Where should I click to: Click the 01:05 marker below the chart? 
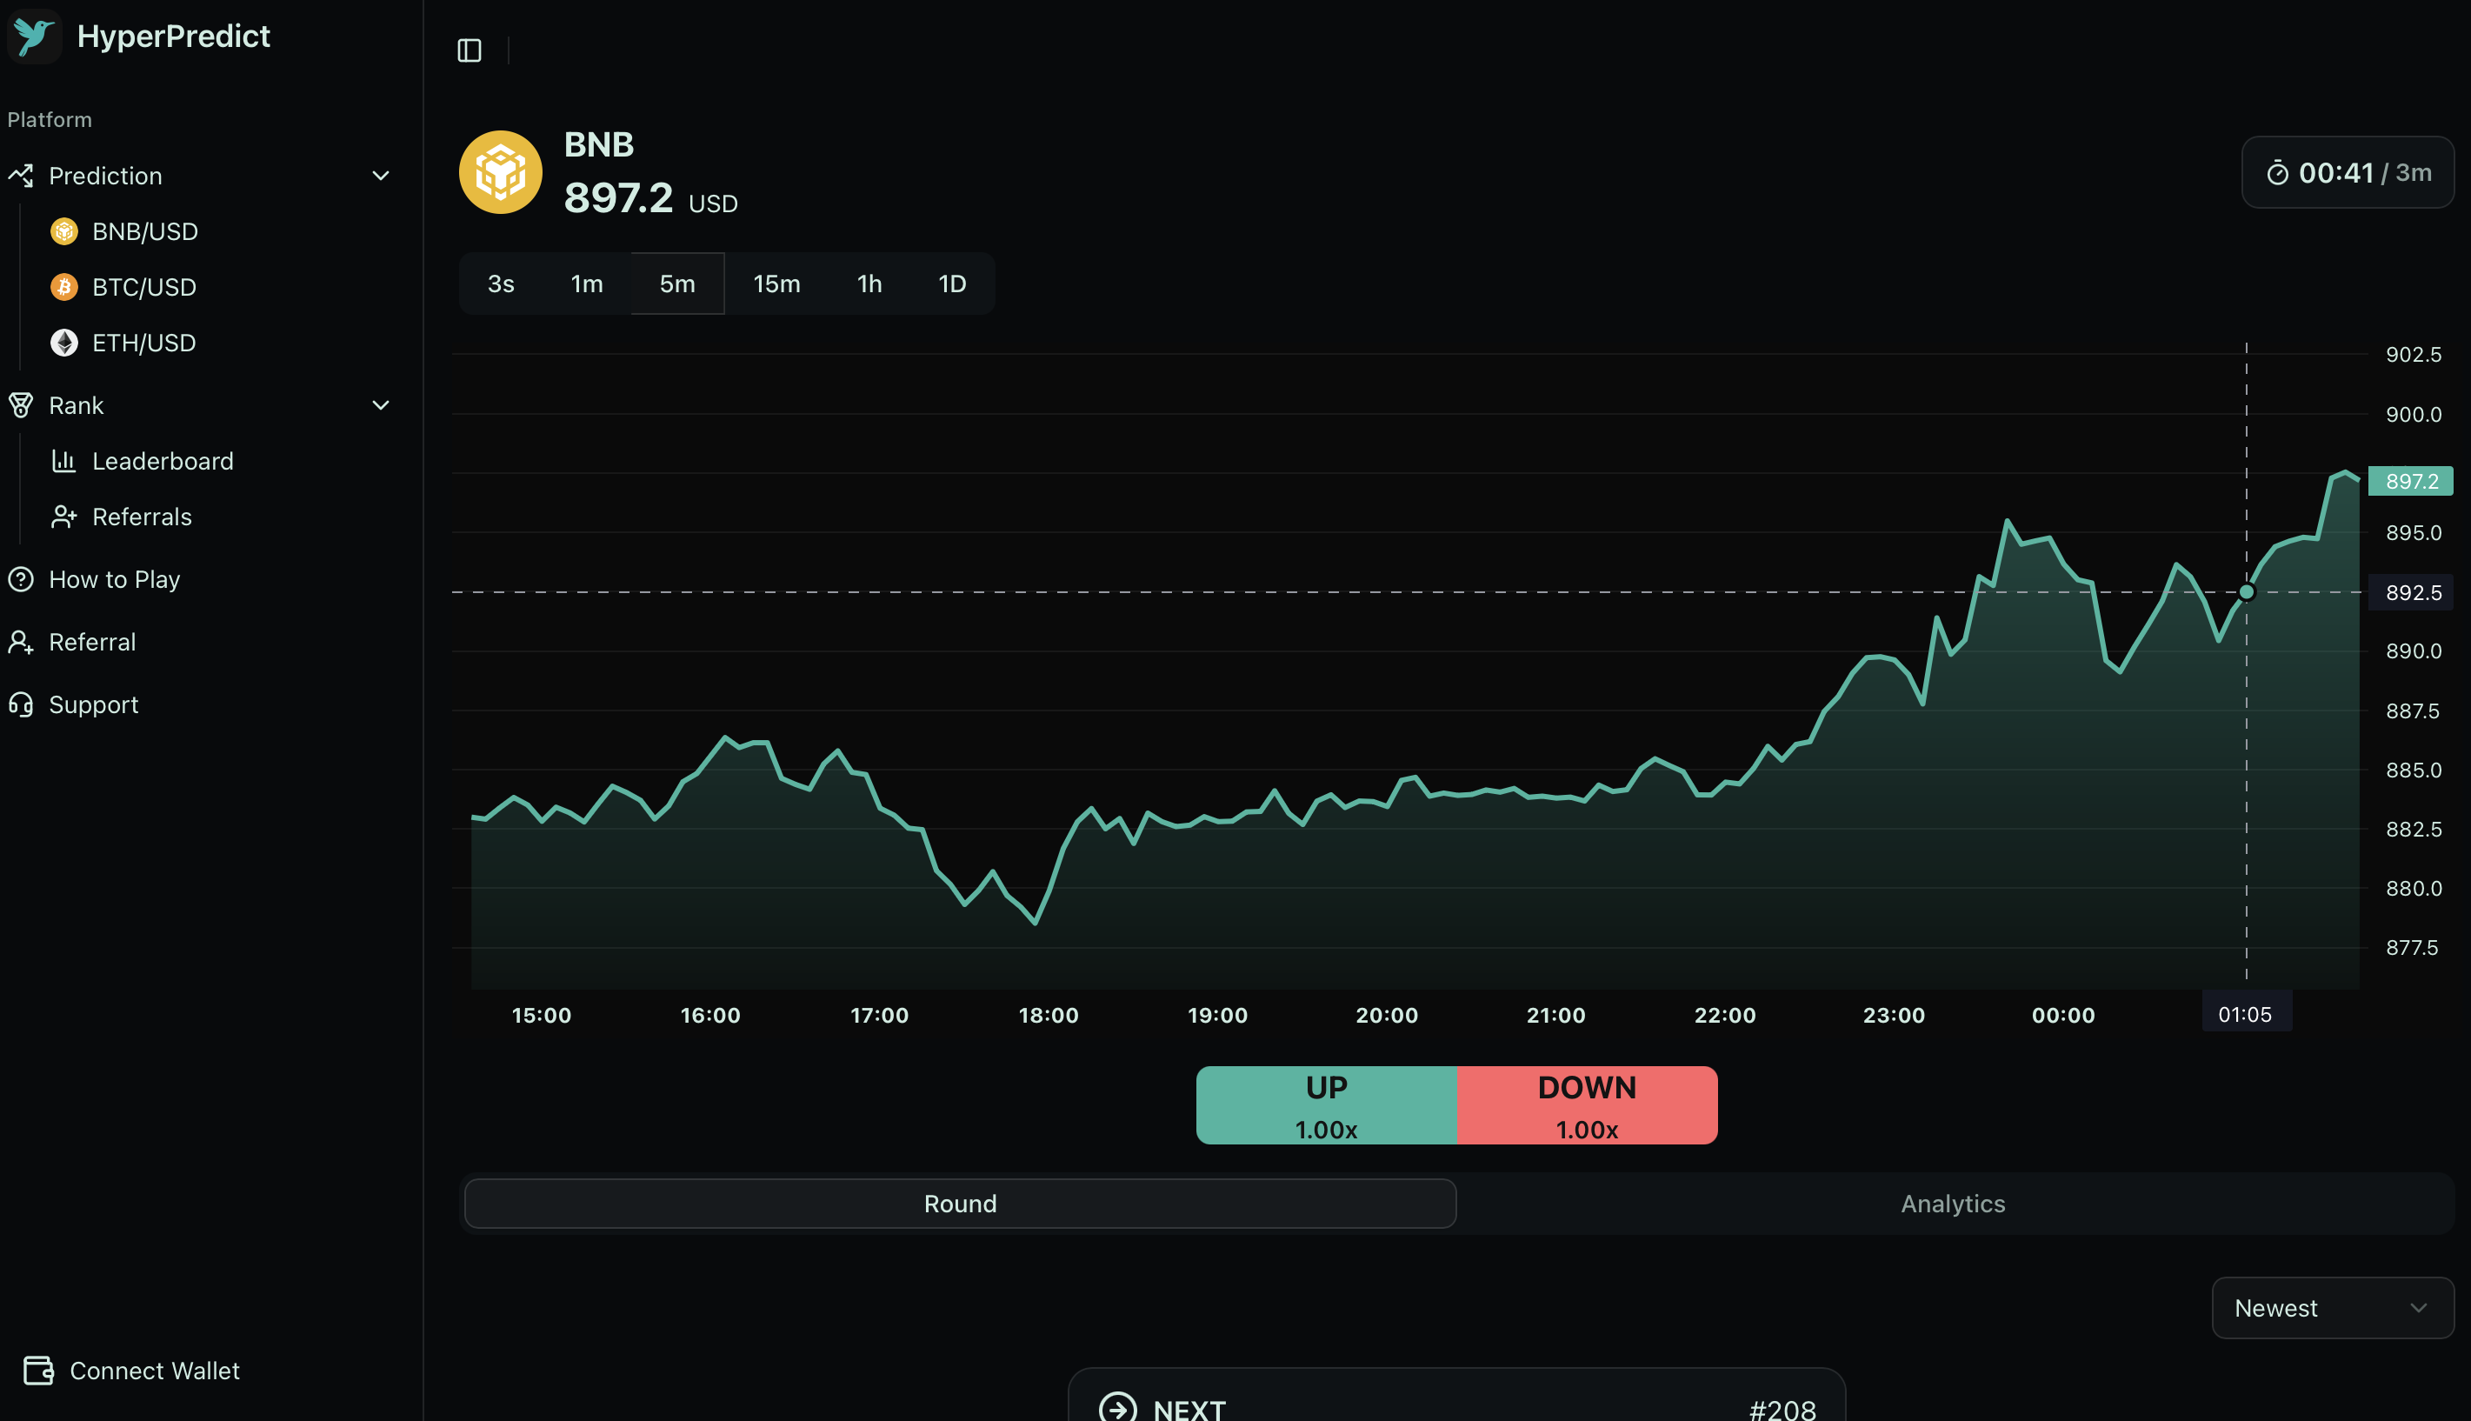(2246, 1012)
